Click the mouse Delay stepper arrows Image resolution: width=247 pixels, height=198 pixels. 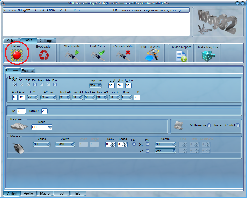pos(113,144)
